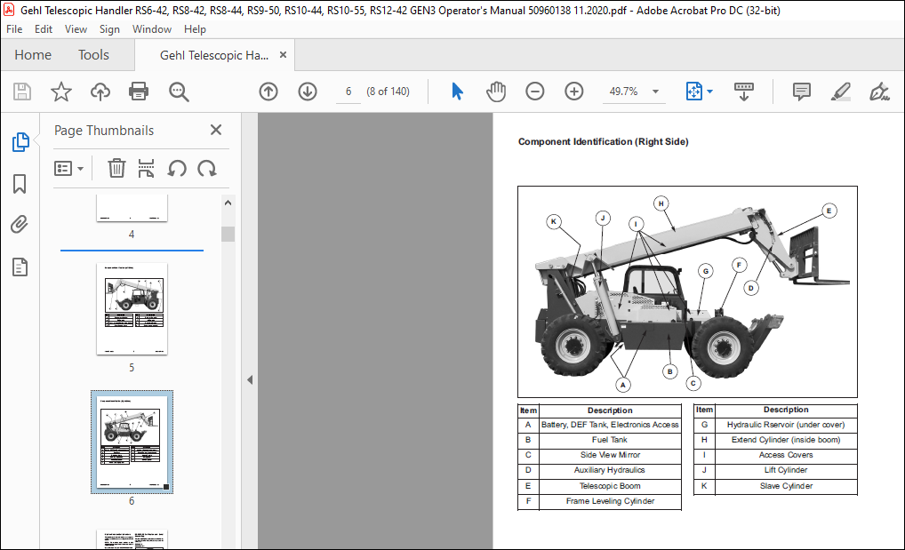The width and height of the screenshot is (905, 550).
Task: Open the Sign menu
Action: pos(109,28)
